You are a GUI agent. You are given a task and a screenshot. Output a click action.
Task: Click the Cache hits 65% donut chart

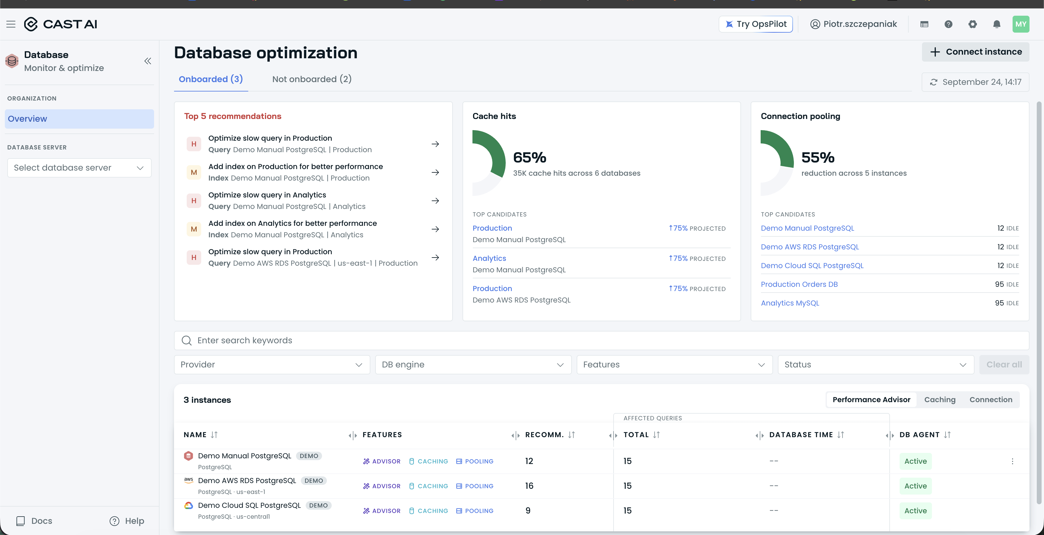click(489, 163)
